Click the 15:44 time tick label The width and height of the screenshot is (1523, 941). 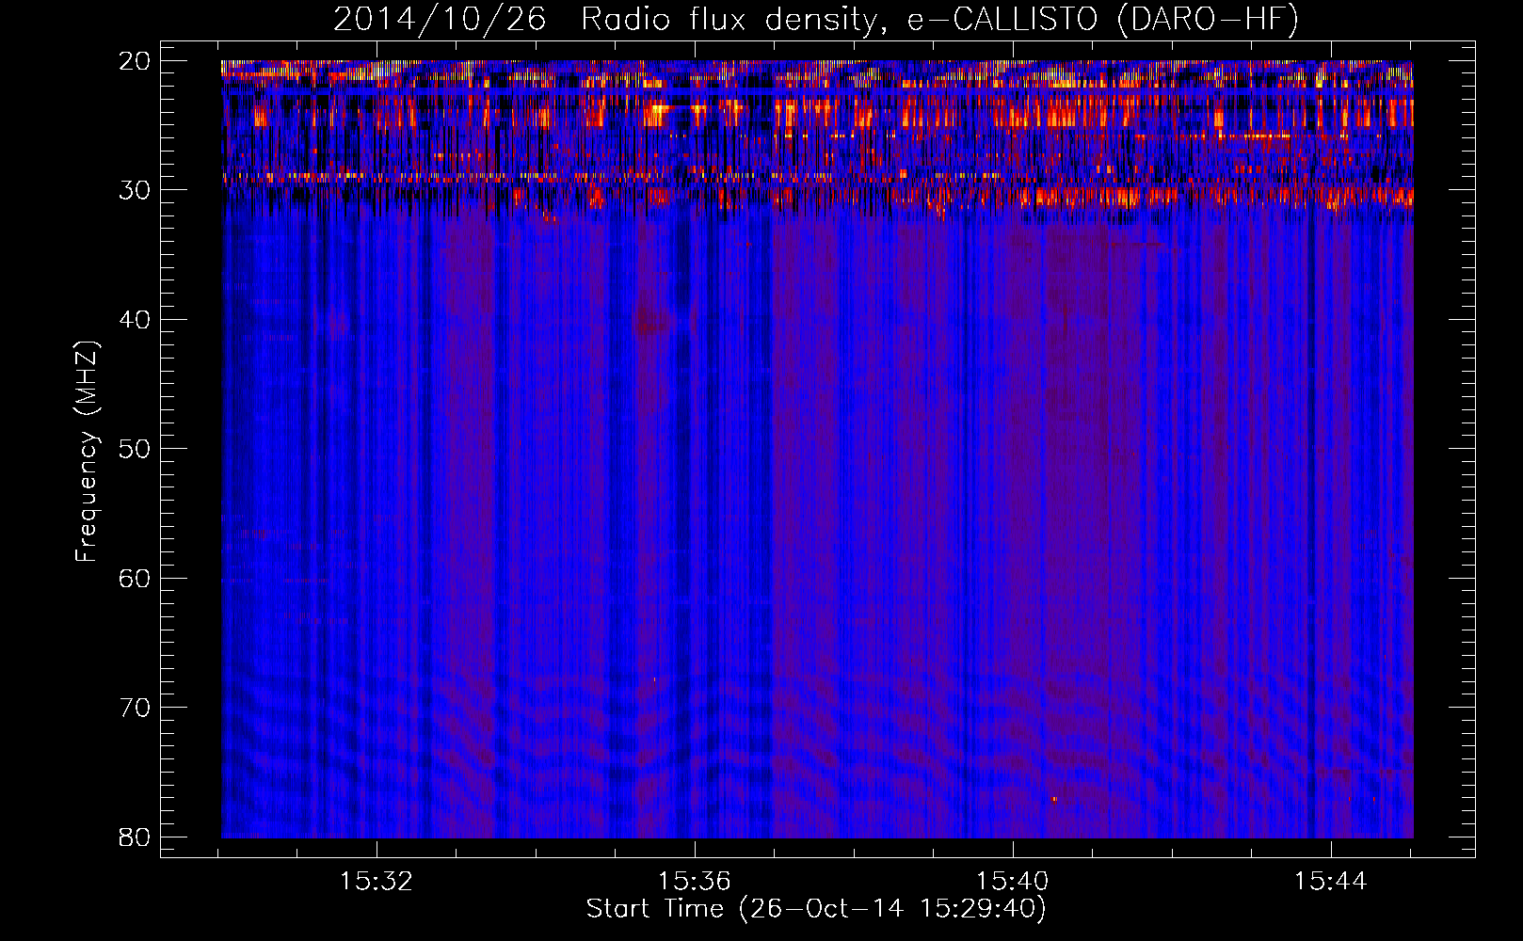coord(1330,882)
